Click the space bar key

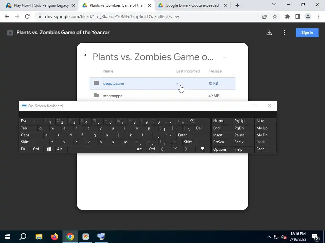point(101,149)
